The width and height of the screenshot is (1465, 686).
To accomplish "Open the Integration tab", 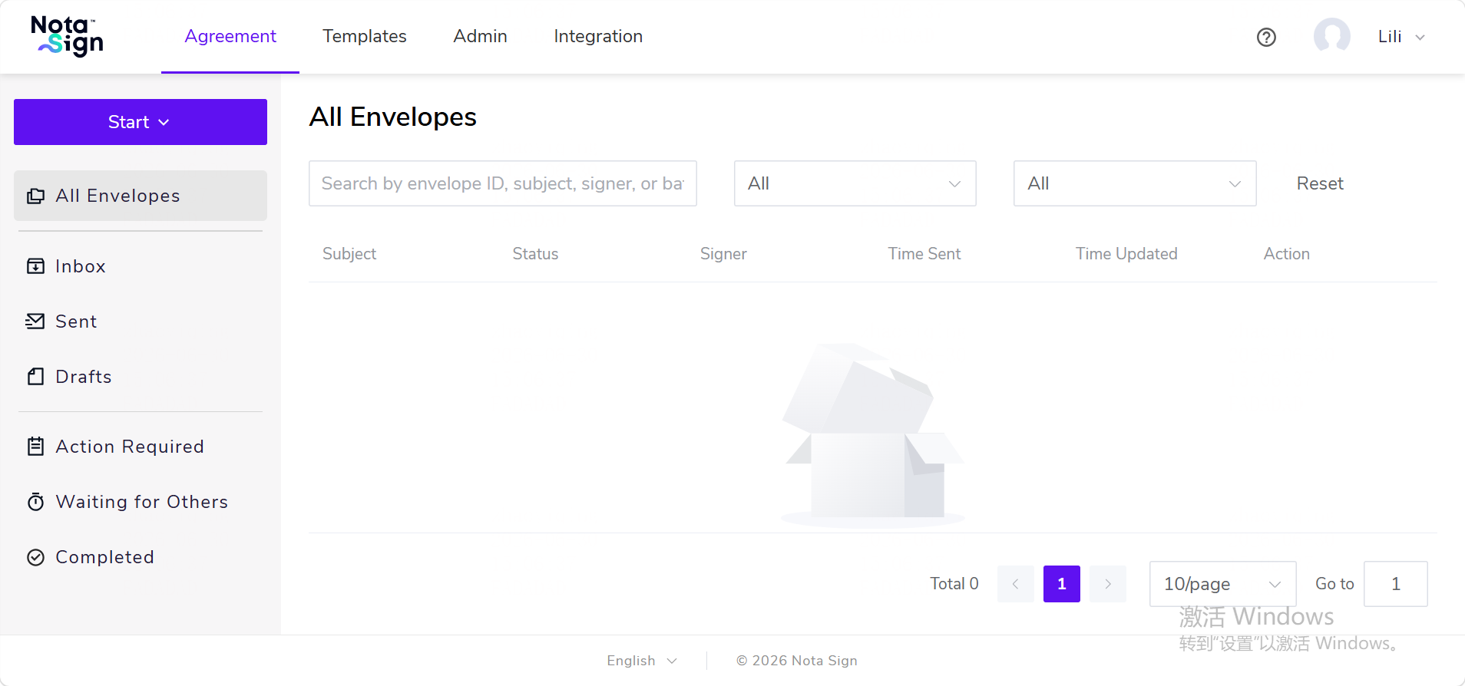I will click(x=598, y=36).
